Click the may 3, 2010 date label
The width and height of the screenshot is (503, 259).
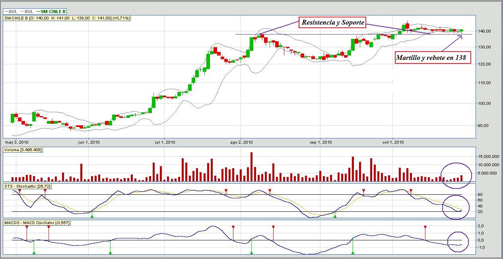[16, 142]
